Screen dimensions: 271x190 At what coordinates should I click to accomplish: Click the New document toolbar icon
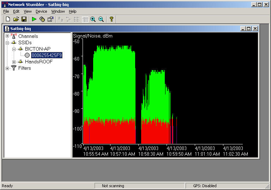(8, 19)
